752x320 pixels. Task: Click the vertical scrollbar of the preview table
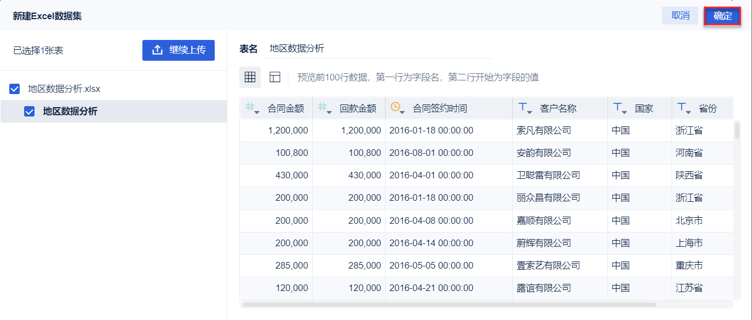click(737, 130)
